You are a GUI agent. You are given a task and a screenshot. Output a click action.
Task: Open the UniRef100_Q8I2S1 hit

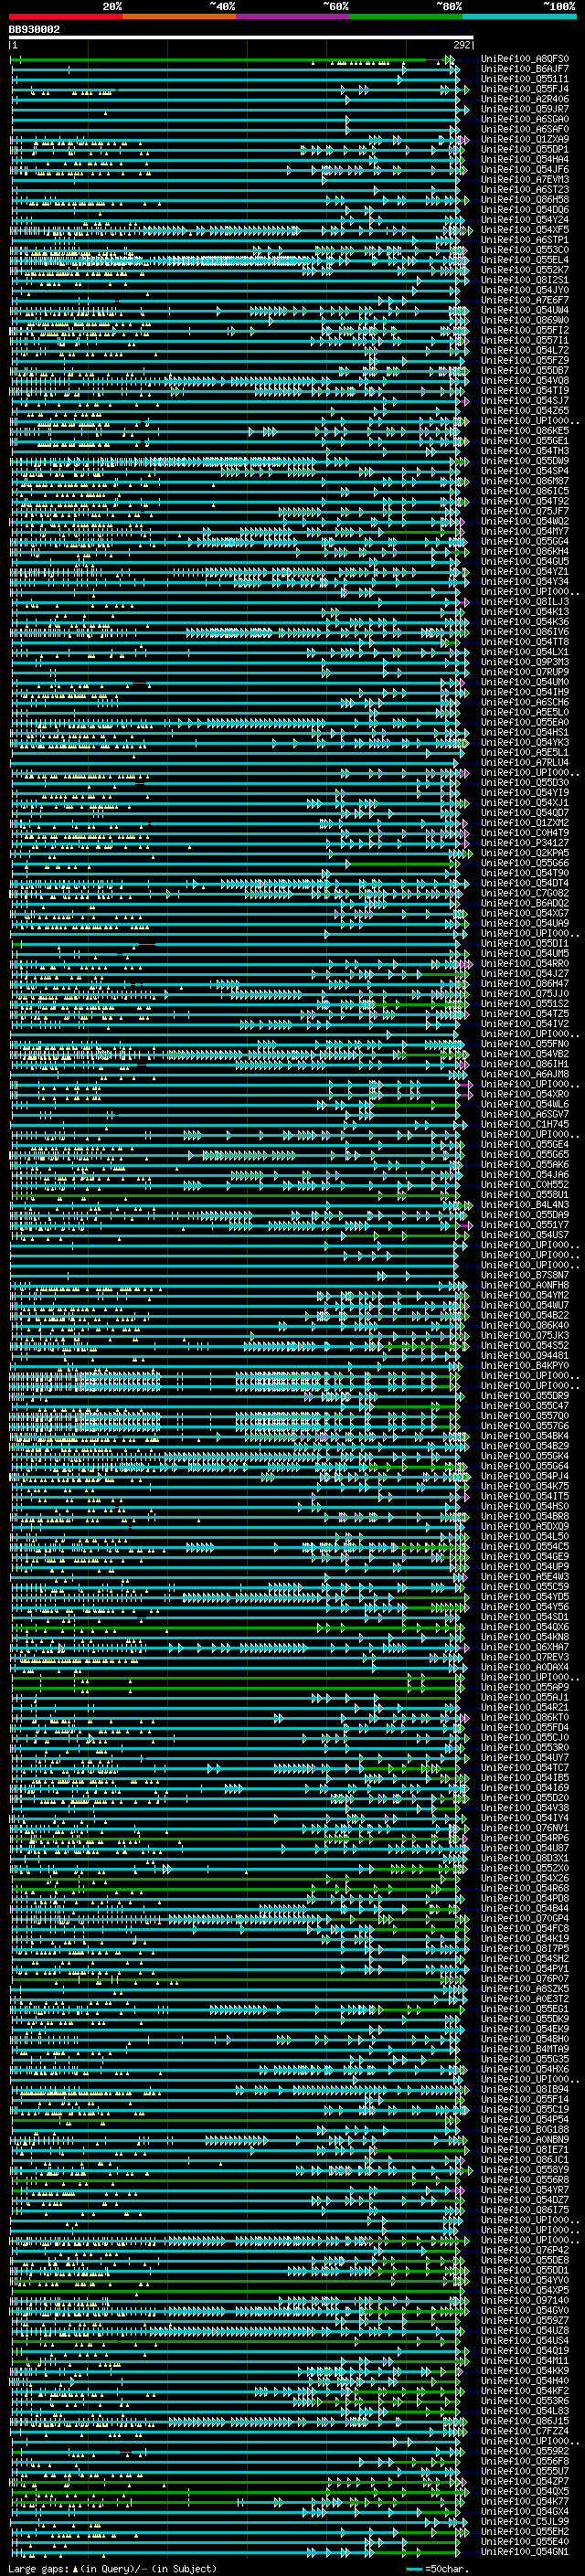pos(525,280)
